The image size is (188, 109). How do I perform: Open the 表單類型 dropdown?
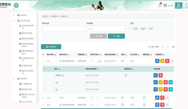point(107,29)
